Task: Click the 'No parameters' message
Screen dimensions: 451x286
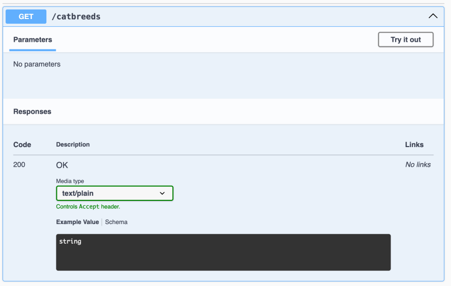Action: coord(37,64)
